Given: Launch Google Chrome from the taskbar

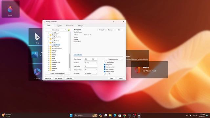Looking at the screenshot, I should [125, 115].
